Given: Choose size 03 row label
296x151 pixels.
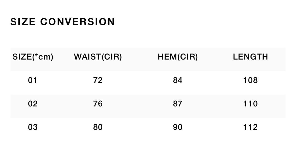Looking at the screenshot, I should tap(33, 127).
